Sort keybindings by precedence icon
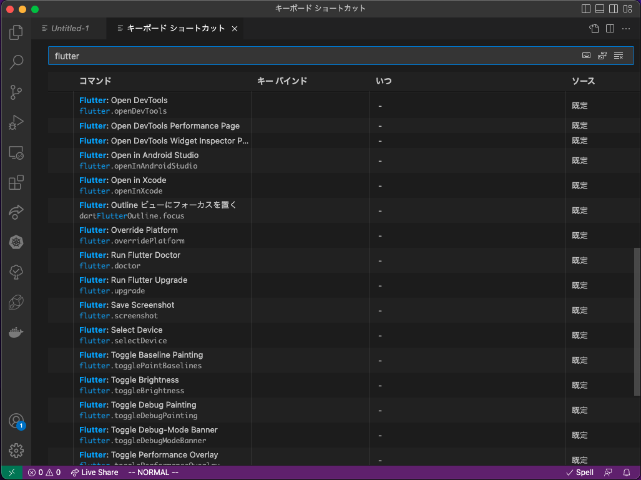 point(602,55)
